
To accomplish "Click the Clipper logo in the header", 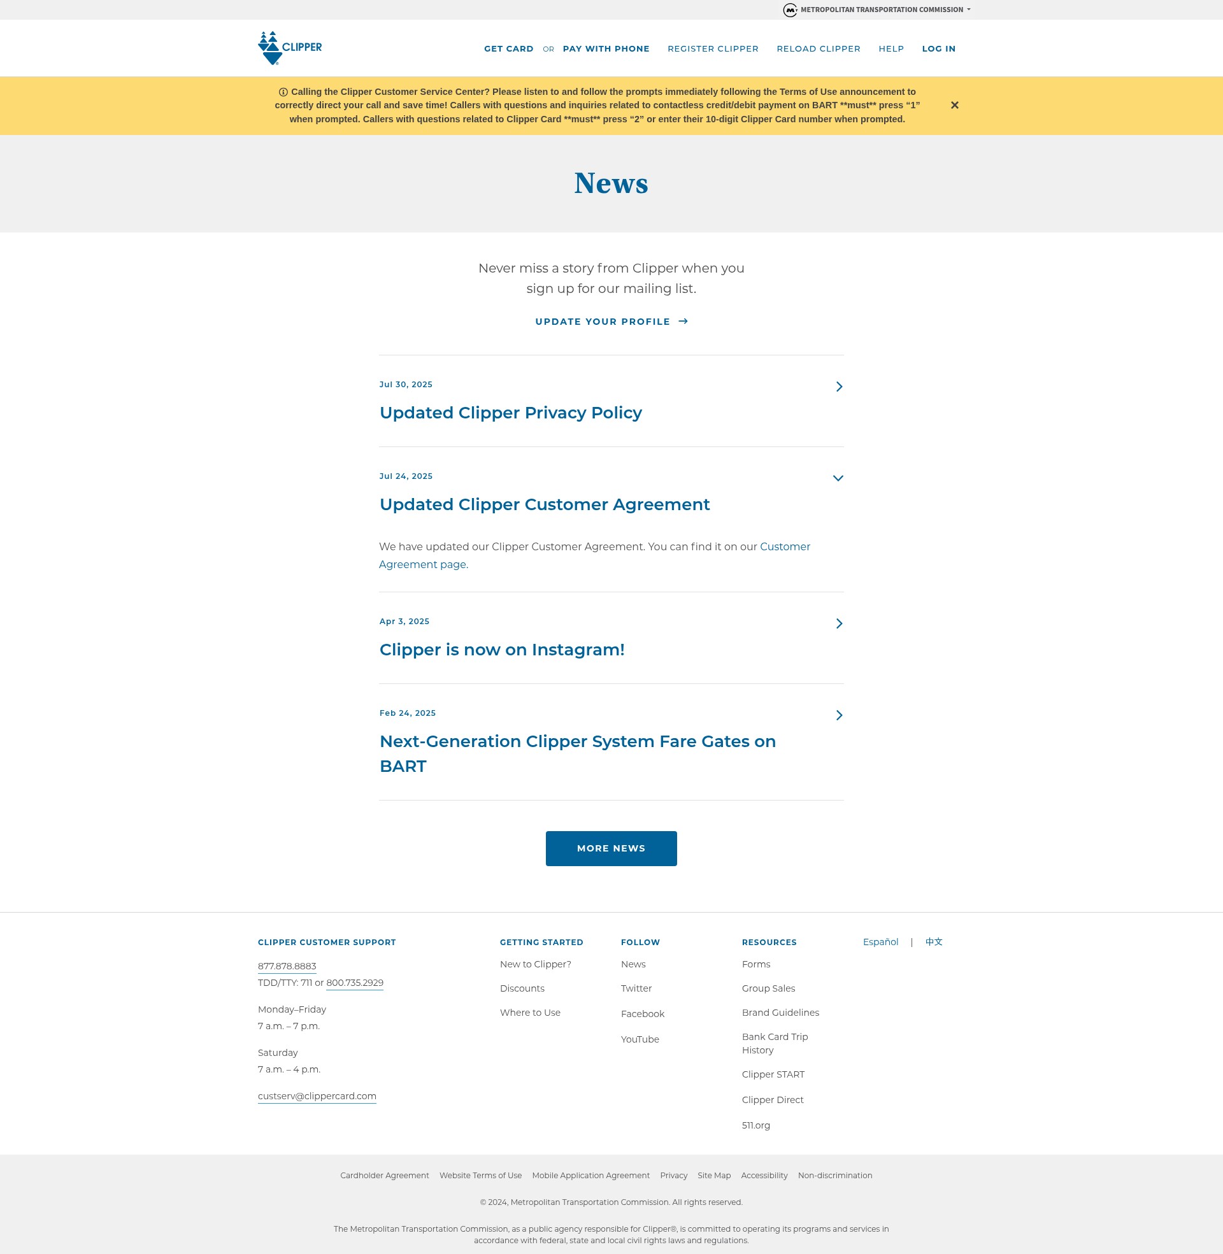I will (290, 48).
